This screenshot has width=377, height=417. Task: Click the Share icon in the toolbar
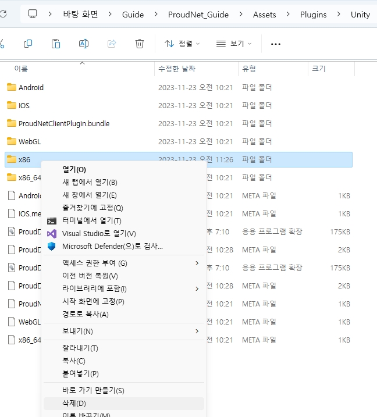pos(112,44)
